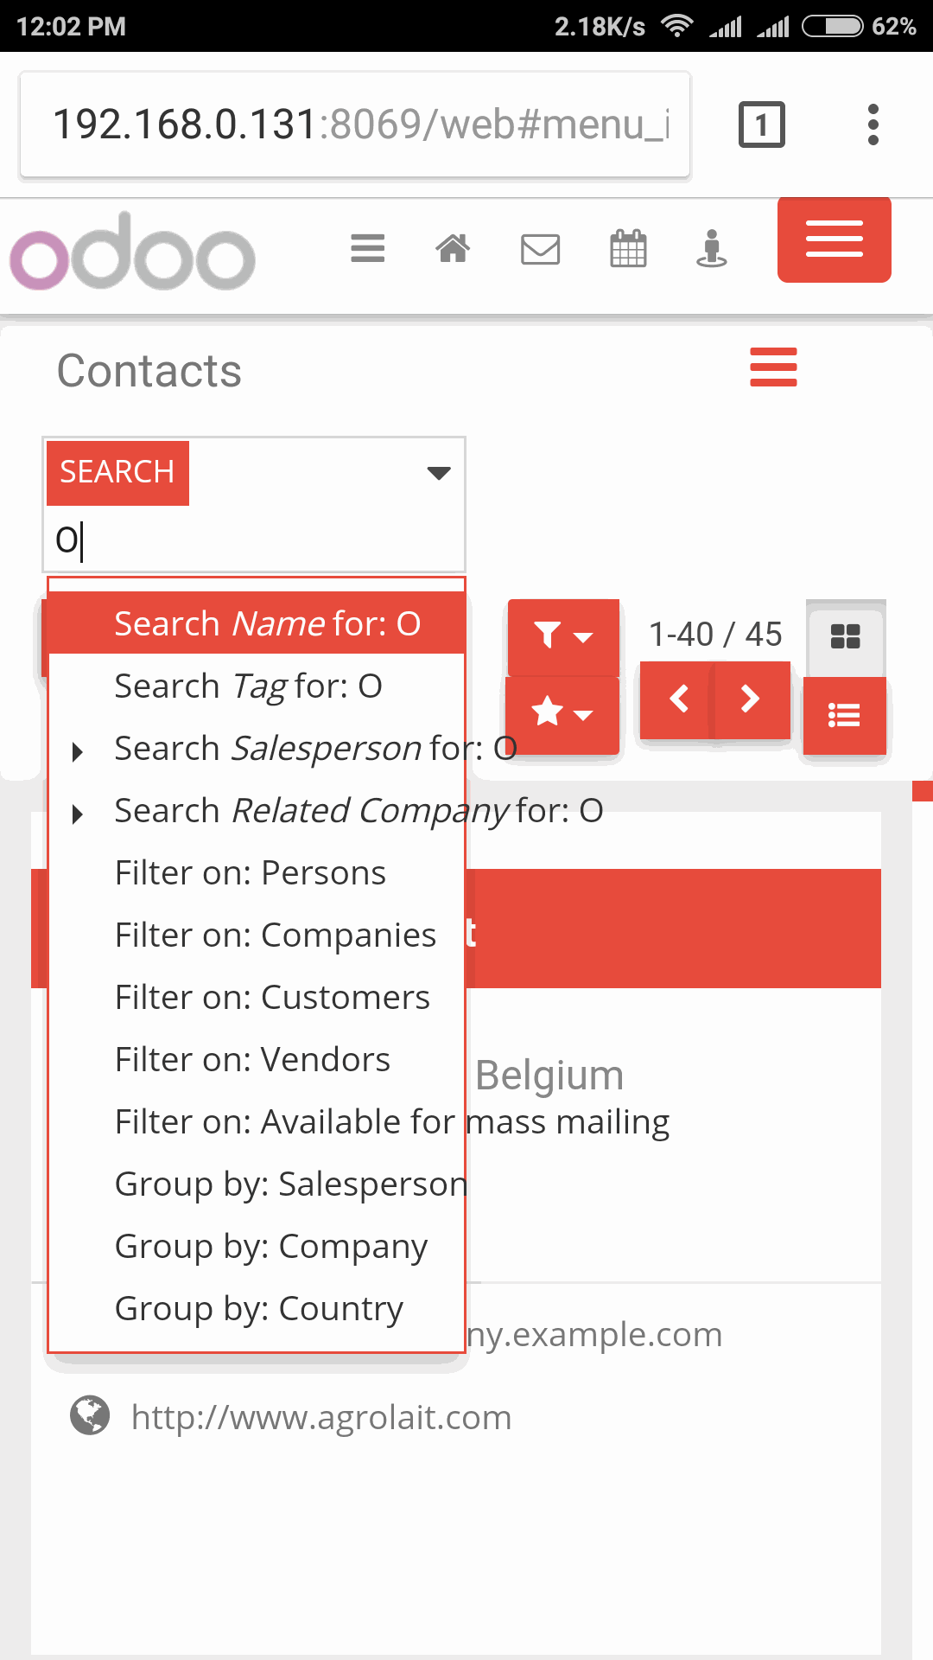Viewport: 933px width, 1660px height.
Task: Click the three-line menu icon beside the Odoo logo
Action: [367, 249]
